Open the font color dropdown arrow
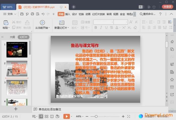176x120 pixels. click(x=120, y=28)
